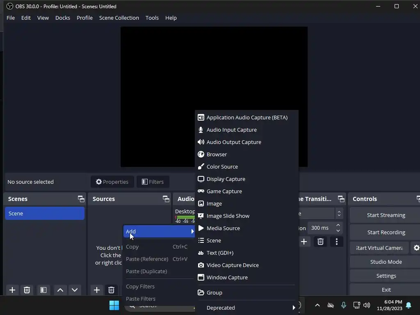
Task: Move scene down with arrow icon
Action: coord(75,290)
